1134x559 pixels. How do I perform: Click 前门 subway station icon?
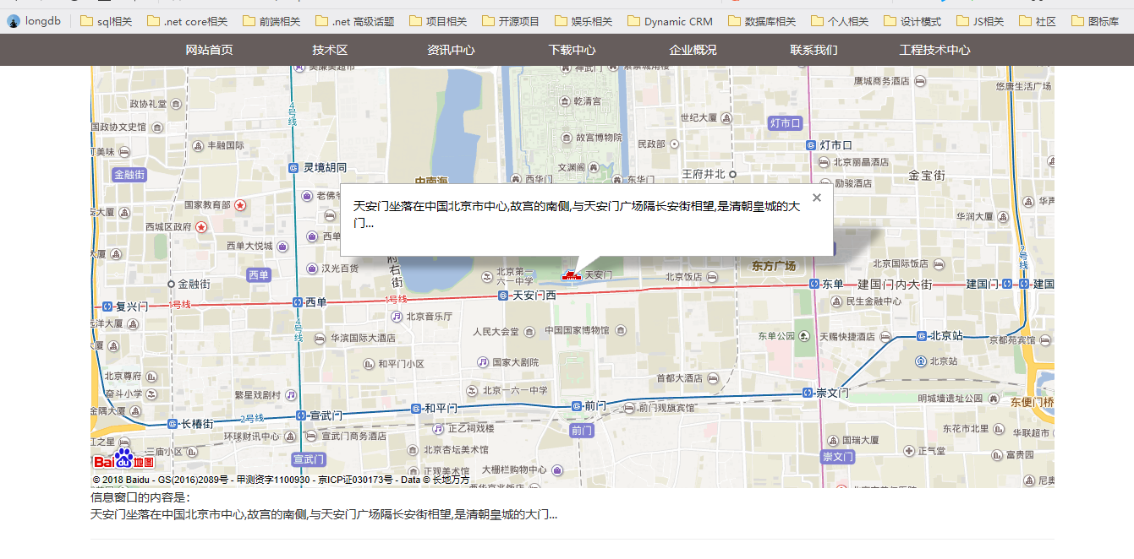[576, 406]
